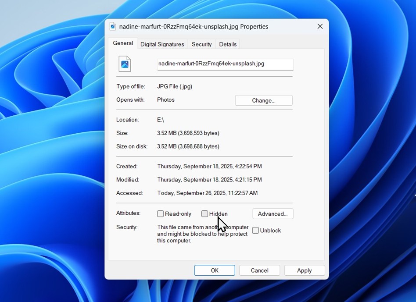The height and width of the screenshot is (302, 416).
Task: Switch to the General tab
Action: (123, 43)
